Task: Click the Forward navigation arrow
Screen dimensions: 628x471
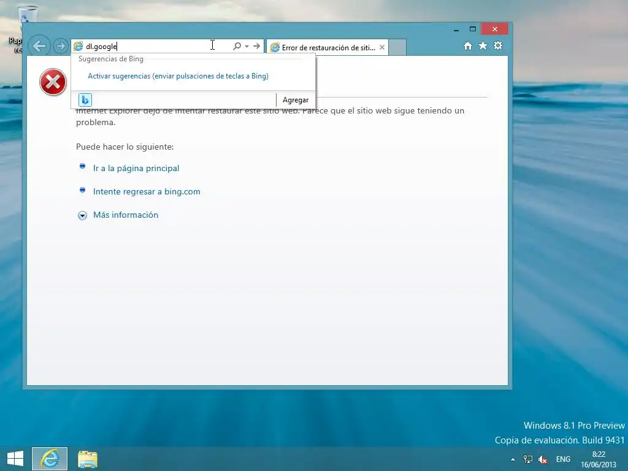Action: pos(61,46)
